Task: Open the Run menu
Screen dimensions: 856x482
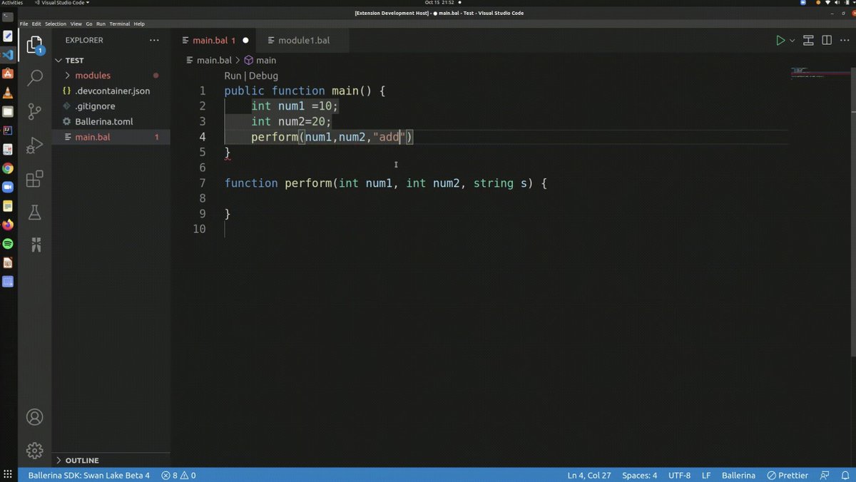Action: tap(101, 24)
